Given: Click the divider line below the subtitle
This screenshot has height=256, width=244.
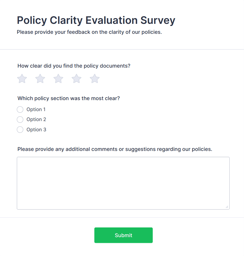Looking at the screenshot, I should pos(122,49).
